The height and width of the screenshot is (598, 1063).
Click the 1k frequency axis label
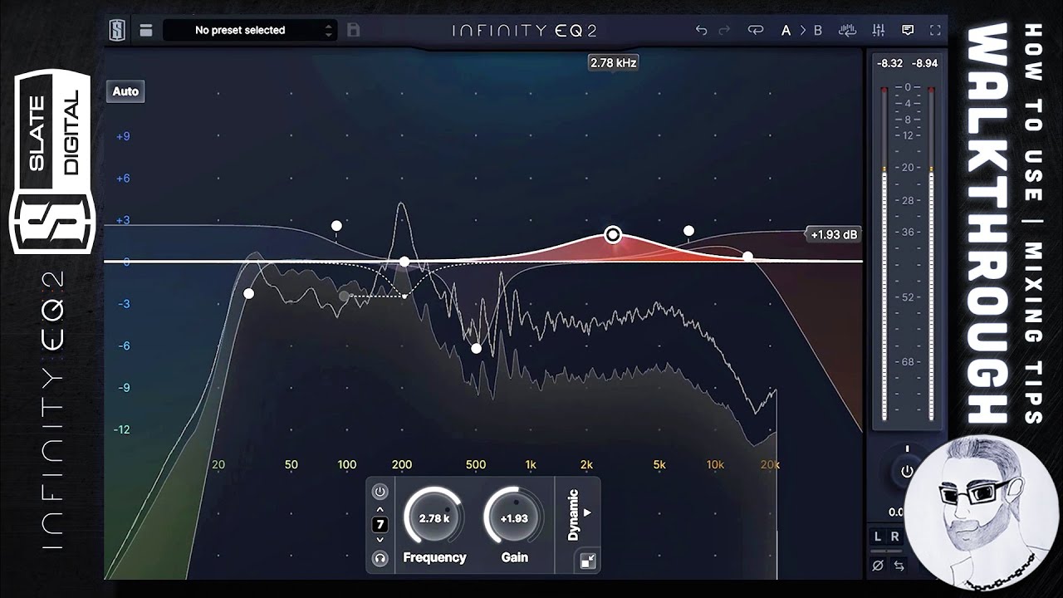tap(531, 464)
